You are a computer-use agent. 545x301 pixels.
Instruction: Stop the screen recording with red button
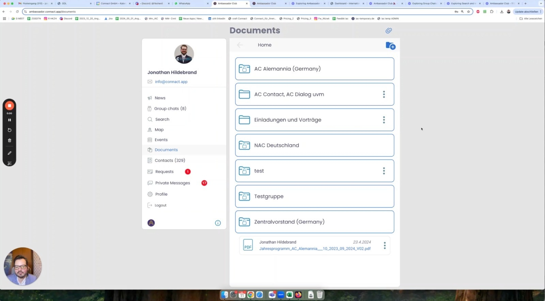tap(10, 106)
